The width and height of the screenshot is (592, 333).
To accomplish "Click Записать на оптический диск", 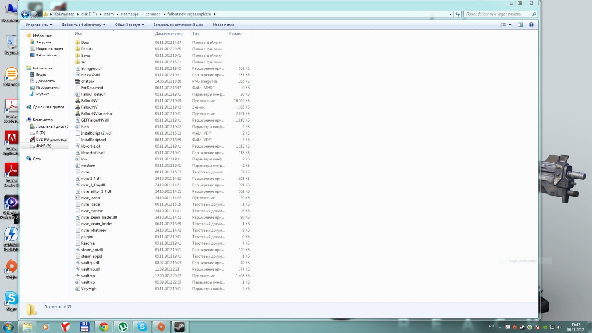I will click(x=179, y=25).
